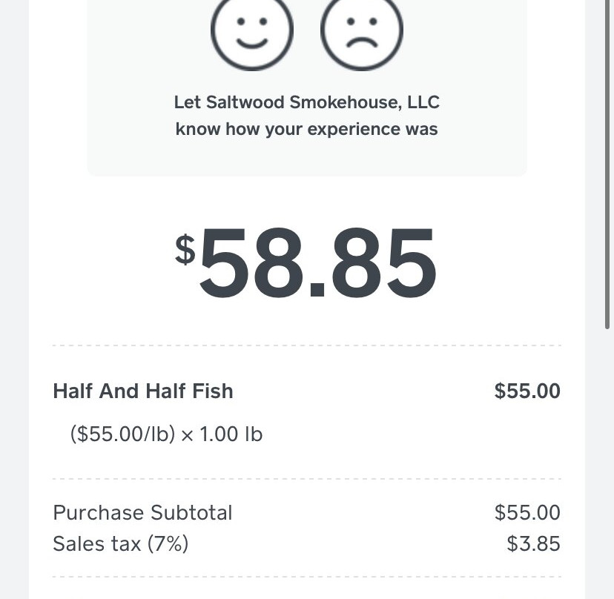
Task: Click the ($55.00/lb) × 1.00 lb detail line
Action: pos(166,434)
